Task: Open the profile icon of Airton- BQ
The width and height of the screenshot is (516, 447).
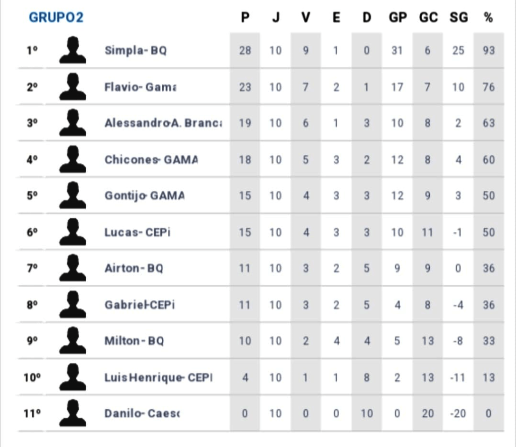Action: [73, 268]
